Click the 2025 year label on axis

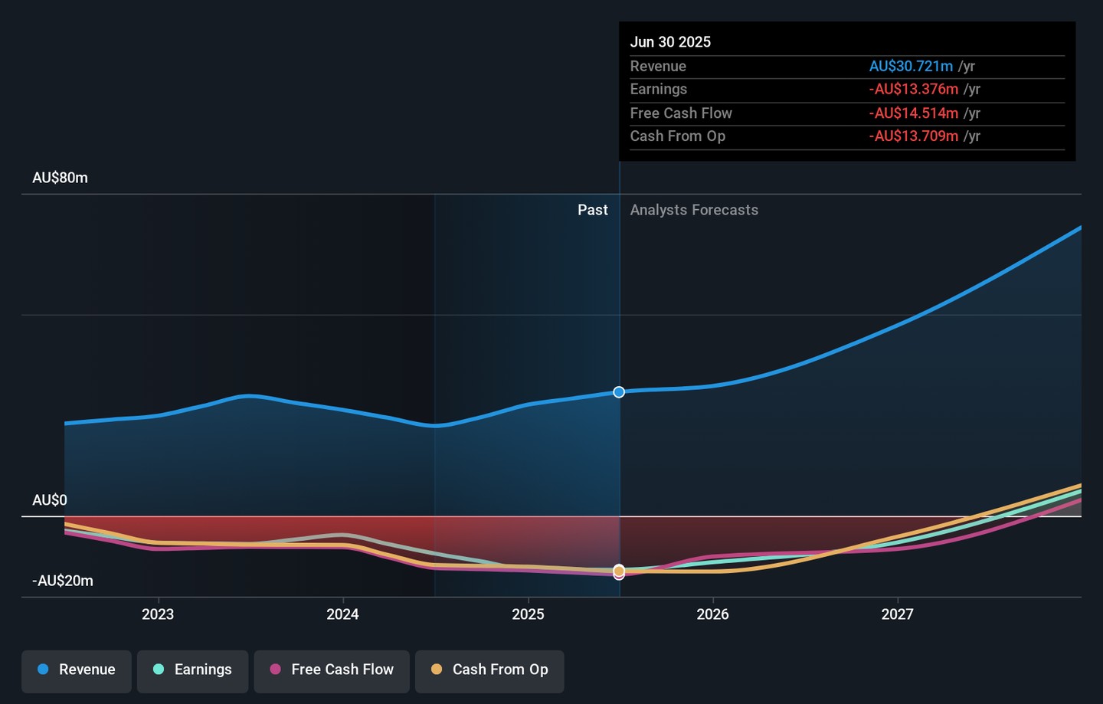point(528,614)
